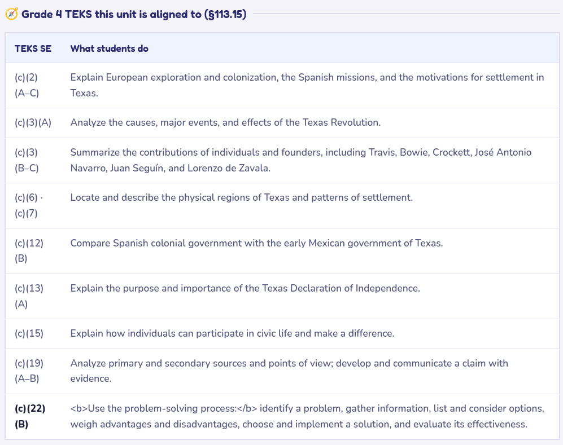The image size is (563, 445).
Task: Select the (c)(15) standard code
Action: (x=29, y=333)
